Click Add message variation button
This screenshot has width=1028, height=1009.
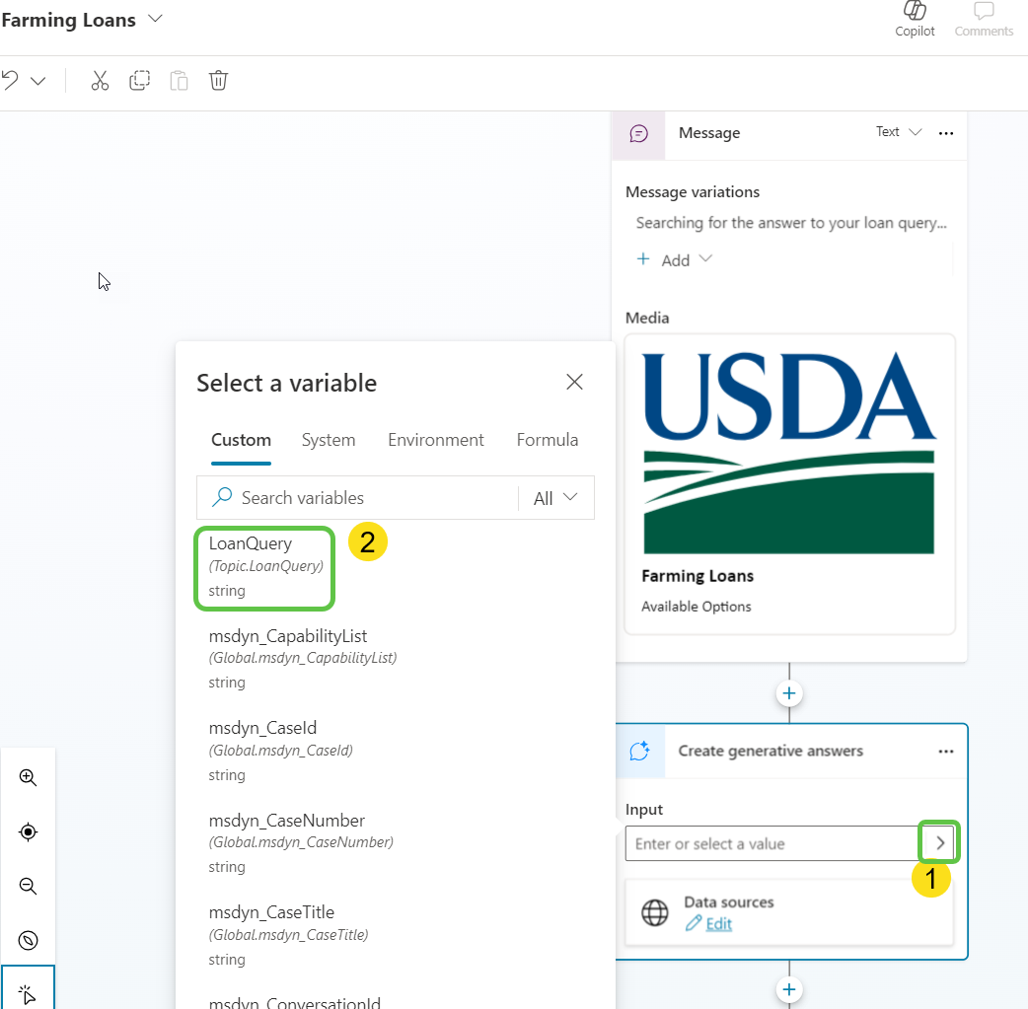[x=676, y=260]
